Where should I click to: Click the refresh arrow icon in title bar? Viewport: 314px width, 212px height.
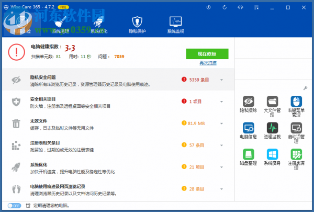click(x=225, y=7)
